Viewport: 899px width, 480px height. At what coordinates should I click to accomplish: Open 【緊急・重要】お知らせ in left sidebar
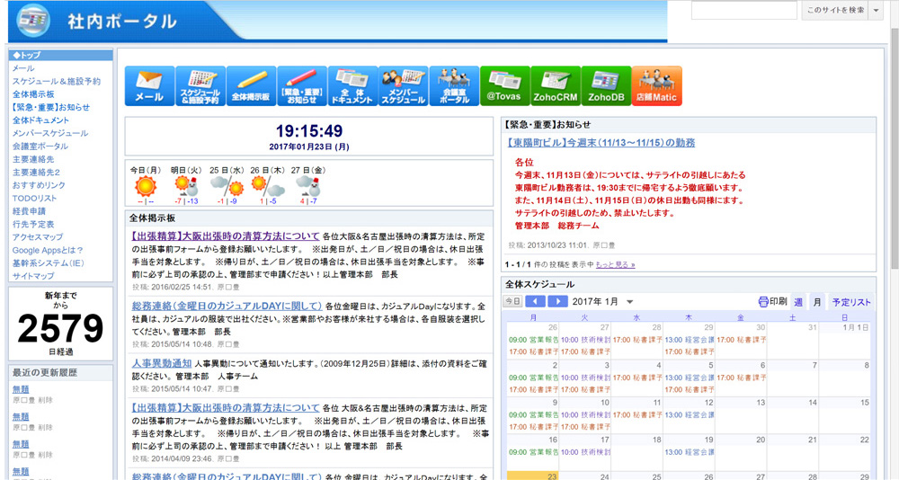pyautogui.click(x=51, y=107)
